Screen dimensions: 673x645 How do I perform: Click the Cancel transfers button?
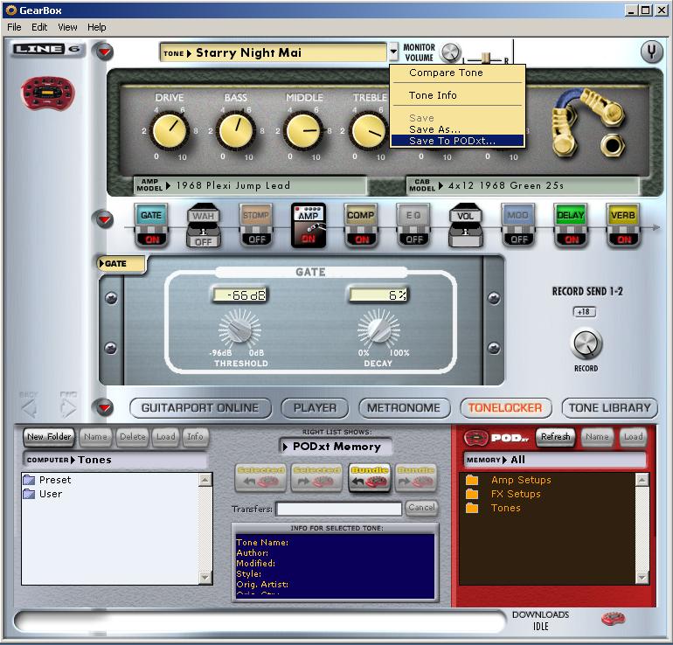tap(421, 508)
